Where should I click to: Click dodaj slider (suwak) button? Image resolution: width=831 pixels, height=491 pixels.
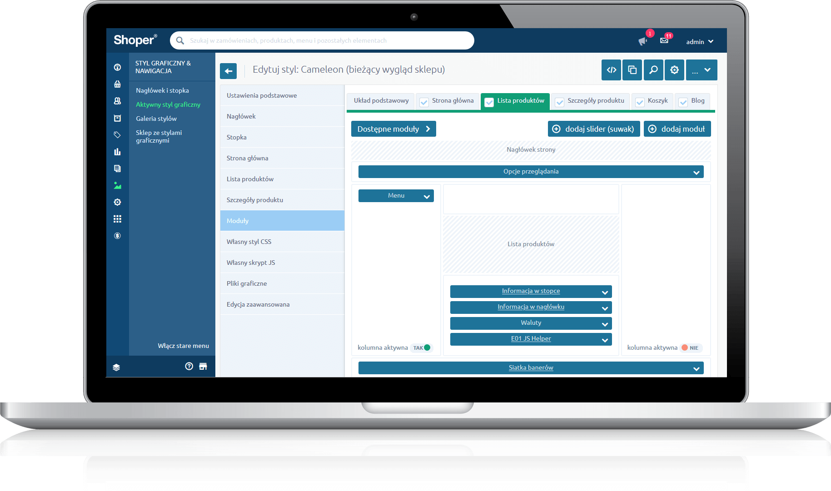594,129
